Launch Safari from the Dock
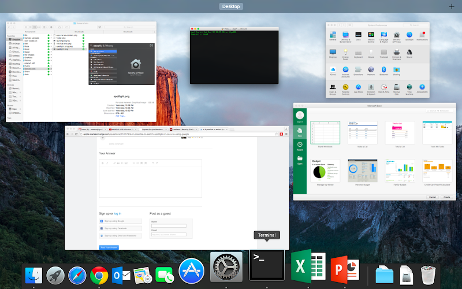 point(77,276)
